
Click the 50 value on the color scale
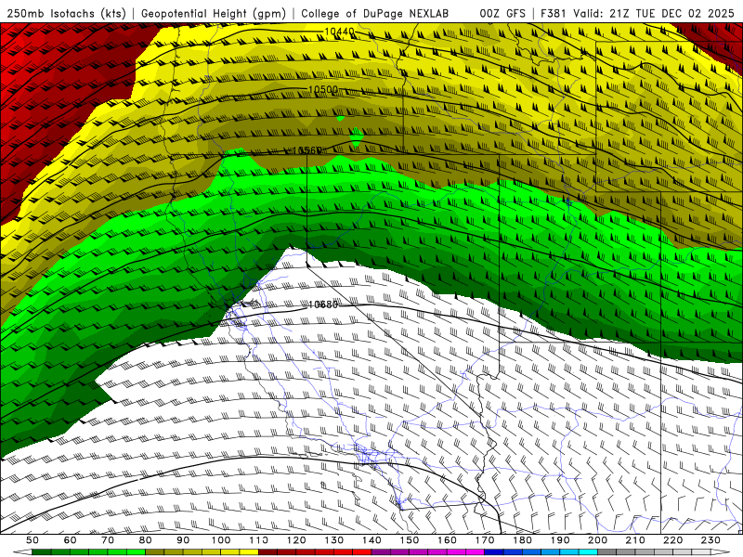pos(33,540)
